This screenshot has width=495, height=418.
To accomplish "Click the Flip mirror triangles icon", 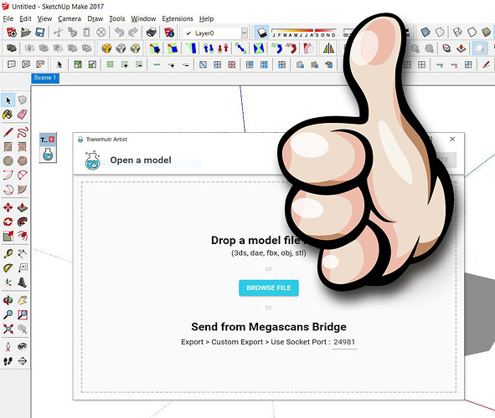I will [328, 48].
